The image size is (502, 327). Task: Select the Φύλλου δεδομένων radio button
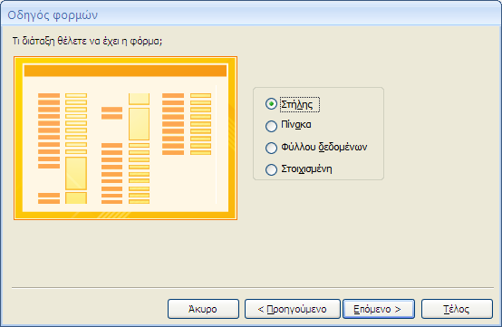[271, 148]
